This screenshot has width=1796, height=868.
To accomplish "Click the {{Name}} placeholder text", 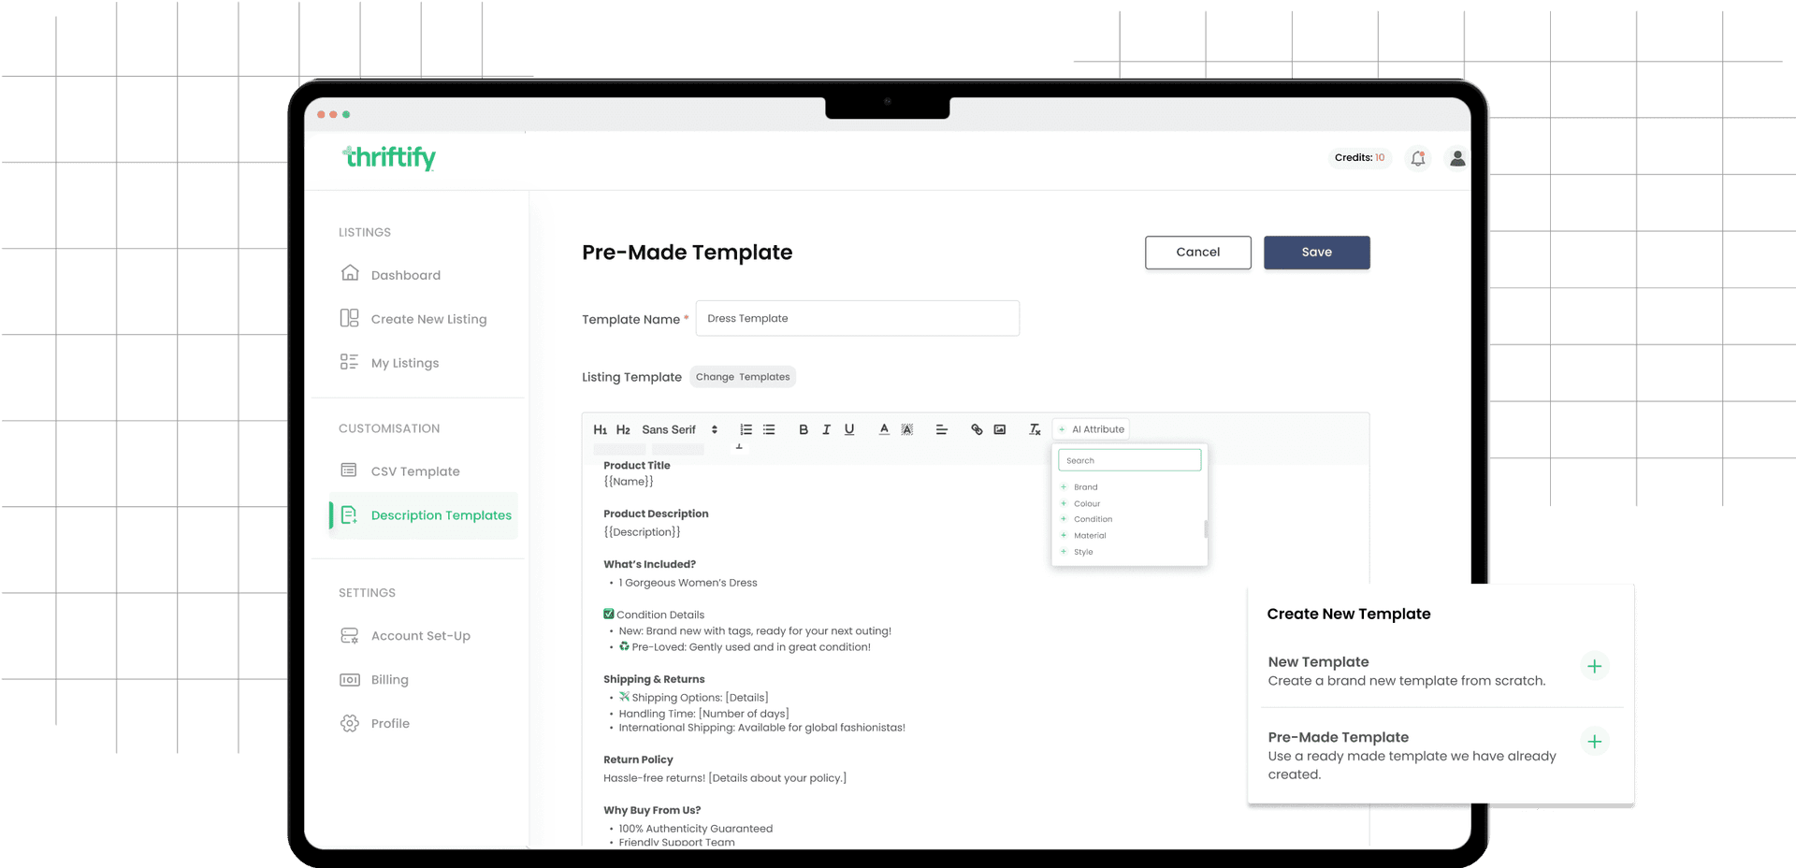I will pos(629,482).
